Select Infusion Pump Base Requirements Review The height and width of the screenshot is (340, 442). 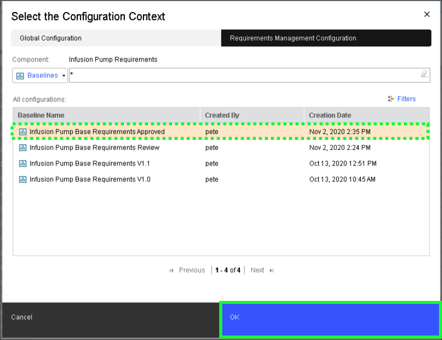point(94,148)
